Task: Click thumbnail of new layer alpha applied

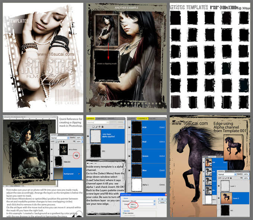Action: pyautogui.click(x=96, y=136)
